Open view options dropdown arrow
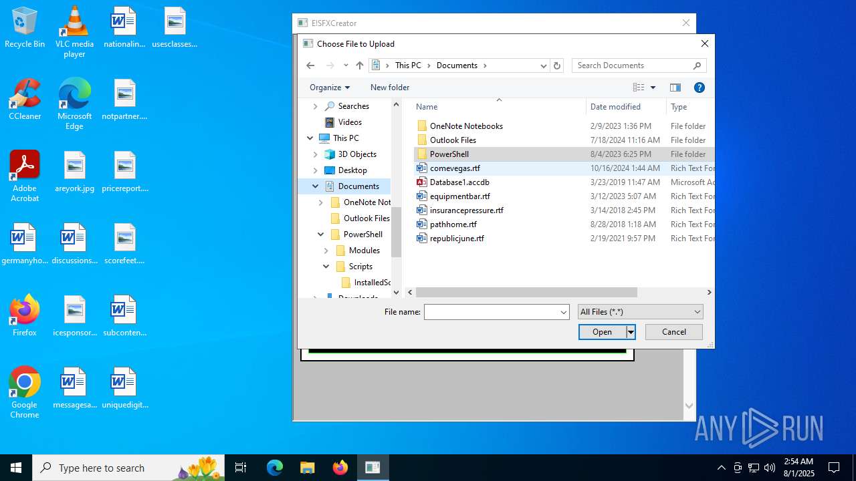856x481 pixels. [653, 88]
